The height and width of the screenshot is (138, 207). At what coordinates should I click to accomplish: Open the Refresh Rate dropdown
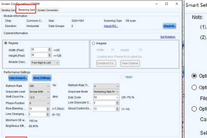point(39,86)
